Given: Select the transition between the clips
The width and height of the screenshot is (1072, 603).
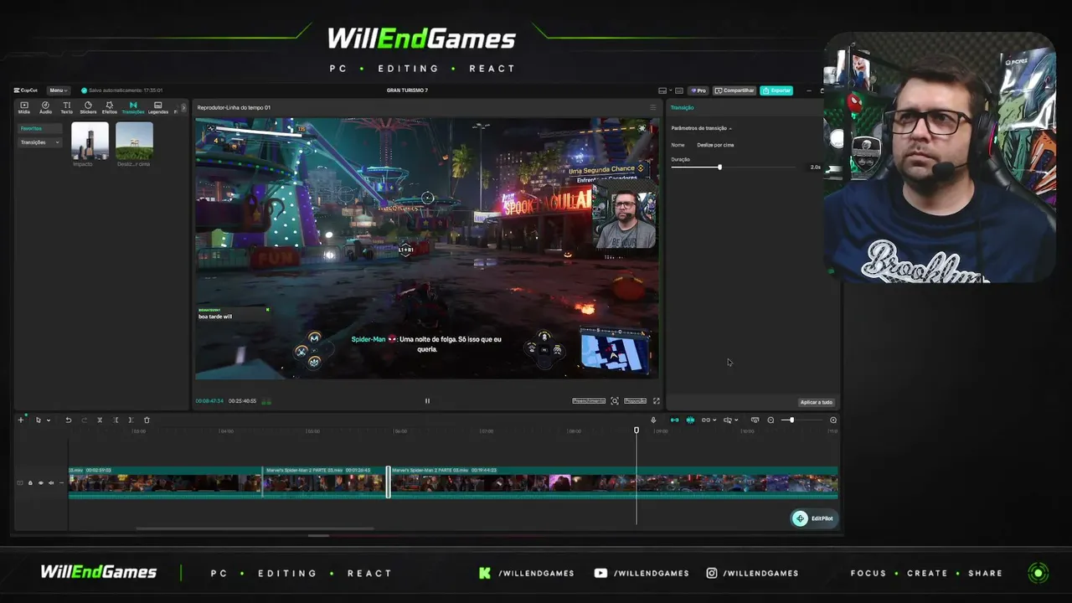Looking at the screenshot, I should click(388, 482).
